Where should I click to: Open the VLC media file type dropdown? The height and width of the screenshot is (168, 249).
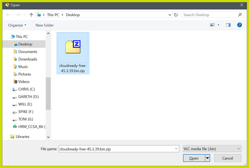tap(212, 149)
